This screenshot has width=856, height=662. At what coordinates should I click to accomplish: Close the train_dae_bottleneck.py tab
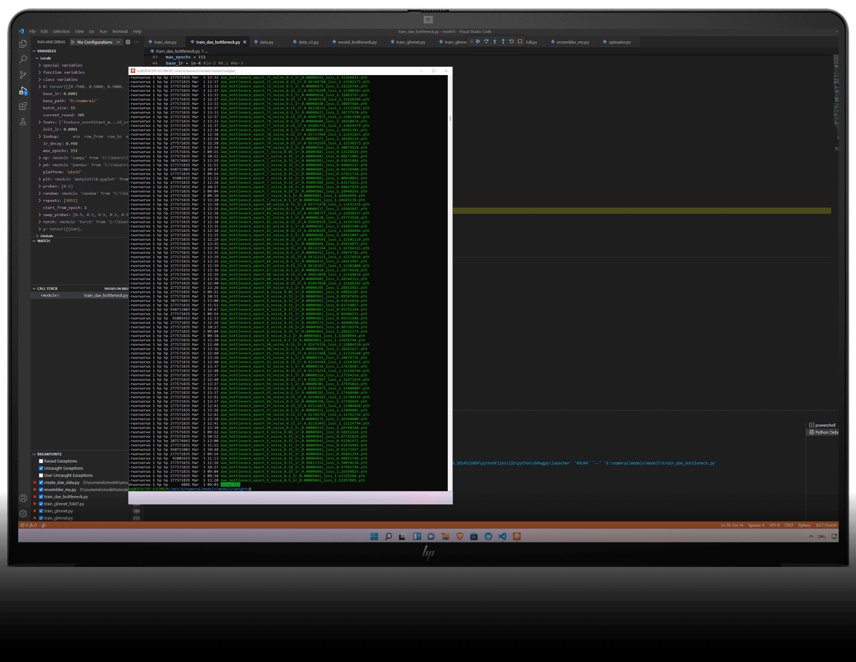(245, 42)
